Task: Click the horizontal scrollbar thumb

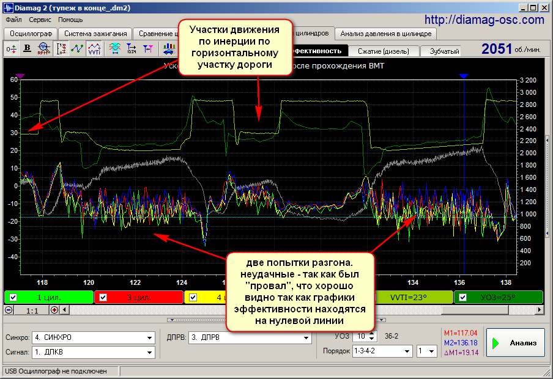Action: pyautogui.click(x=475, y=311)
